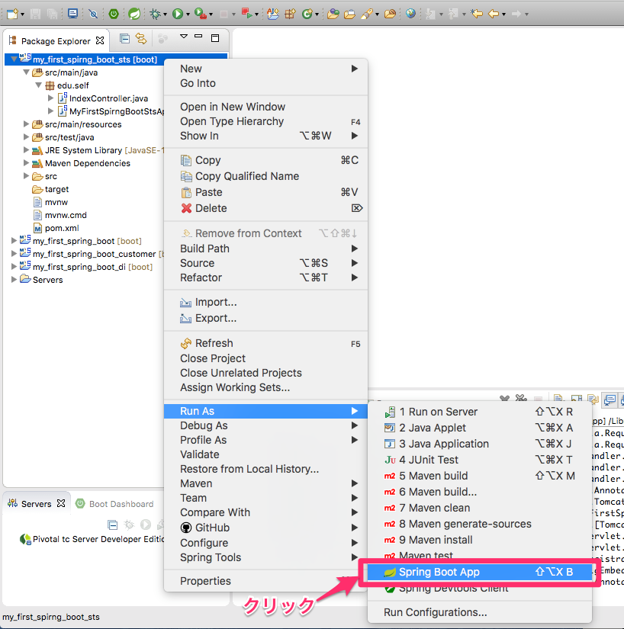Click Close Project in context menu

(x=265, y=358)
